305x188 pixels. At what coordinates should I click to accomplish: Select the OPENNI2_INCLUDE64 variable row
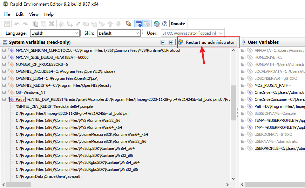(x=66, y=71)
